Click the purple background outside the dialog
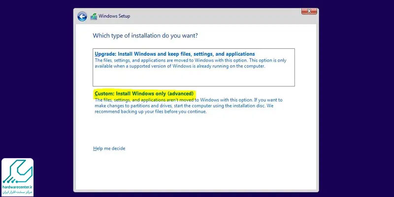394x197 pixels. pos(355,98)
